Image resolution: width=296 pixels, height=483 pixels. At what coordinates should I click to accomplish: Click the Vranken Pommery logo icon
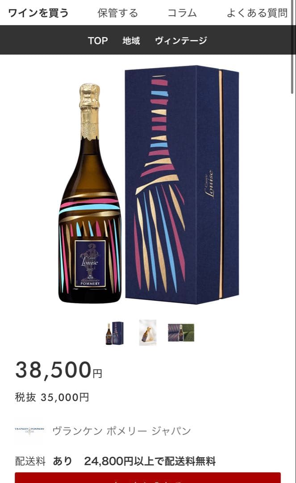[29, 430]
